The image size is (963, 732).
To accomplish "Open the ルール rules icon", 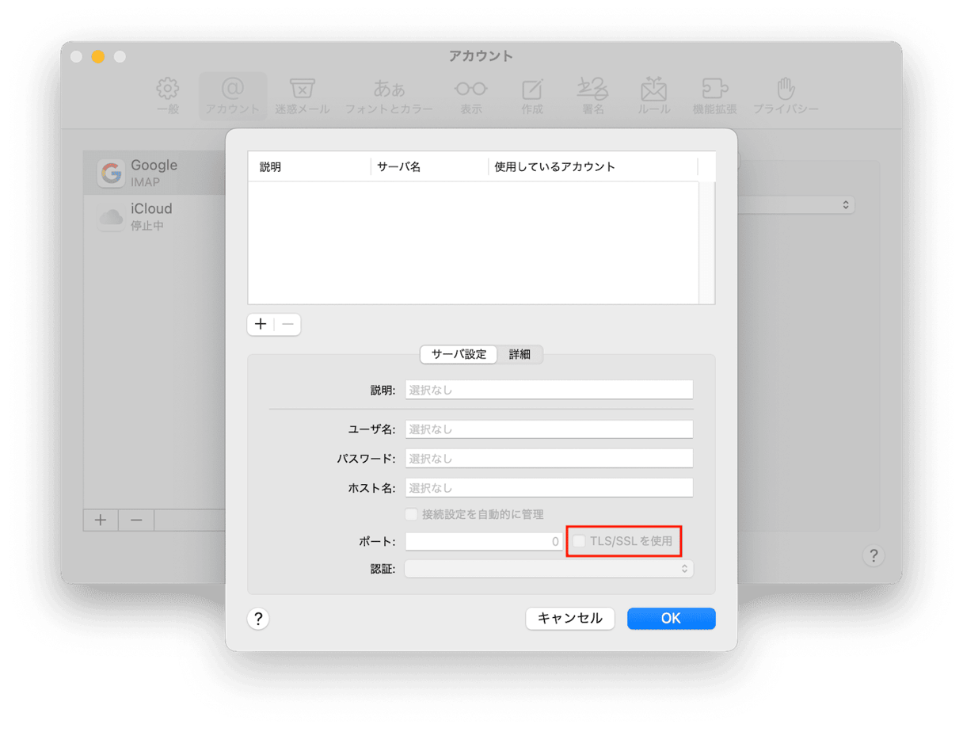I will [654, 89].
